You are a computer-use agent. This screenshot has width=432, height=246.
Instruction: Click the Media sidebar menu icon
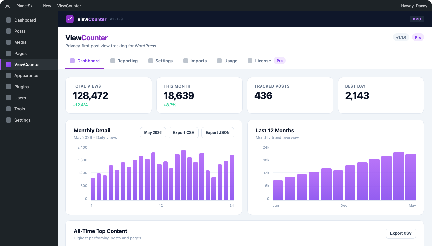[9, 42]
